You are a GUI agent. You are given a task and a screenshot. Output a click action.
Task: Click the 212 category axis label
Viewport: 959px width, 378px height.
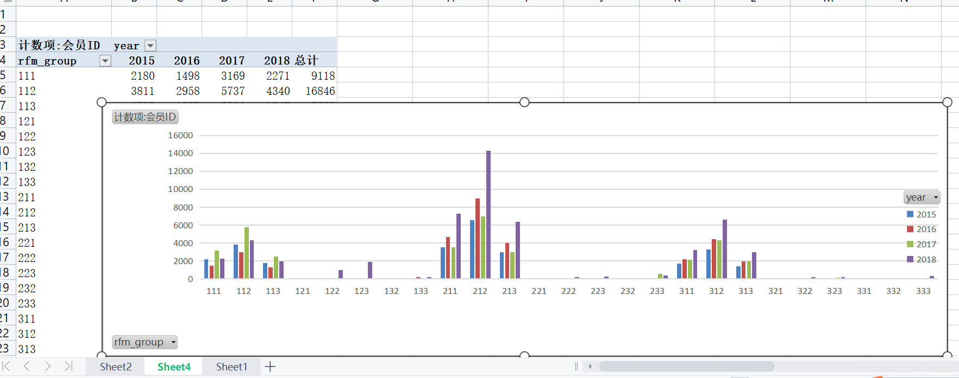(x=480, y=291)
